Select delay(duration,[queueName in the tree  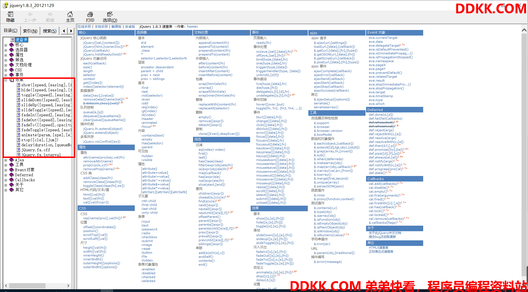coord(46,145)
